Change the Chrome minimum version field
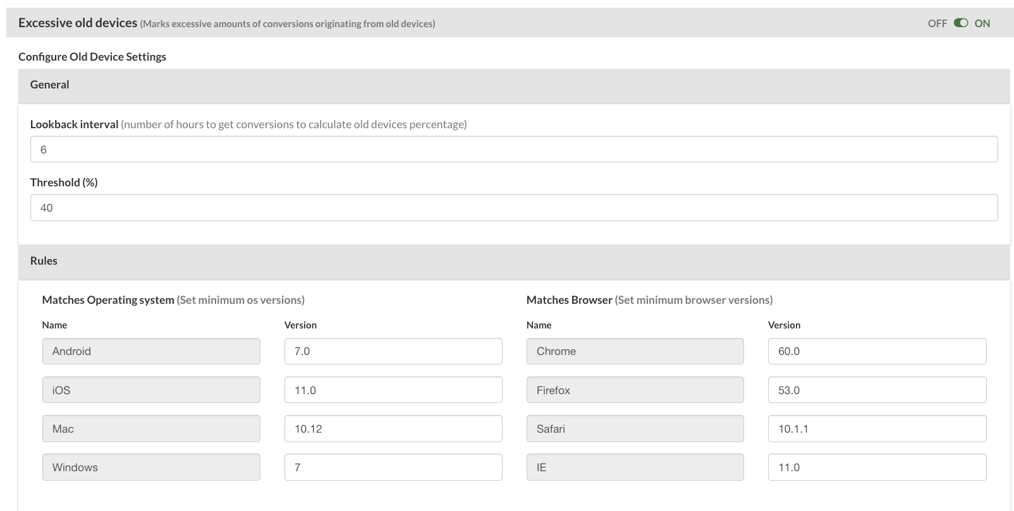This screenshot has width=1014, height=511. [x=877, y=351]
